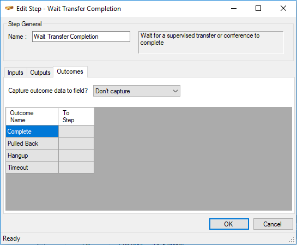This screenshot has width=297, height=245.
Task: Switch to the Outputs tab
Action: coord(40,73)
